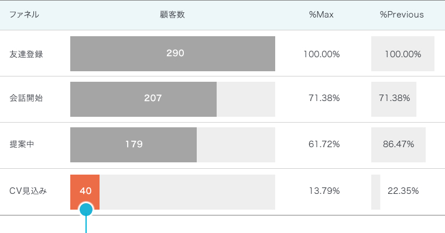Click the gray bar showing 207
The width and height of the screenshot is (445, 233).
(143, 99)
